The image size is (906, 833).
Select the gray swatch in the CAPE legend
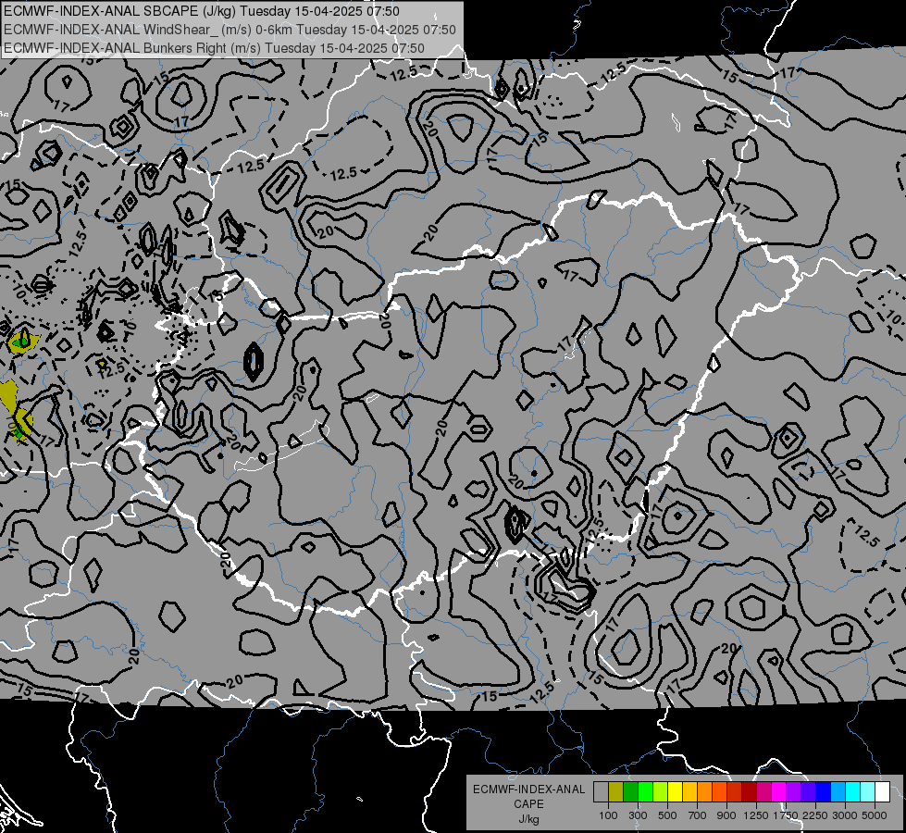coord(601,792)
